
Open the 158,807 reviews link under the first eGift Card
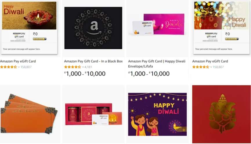click(x=26, y=67)
